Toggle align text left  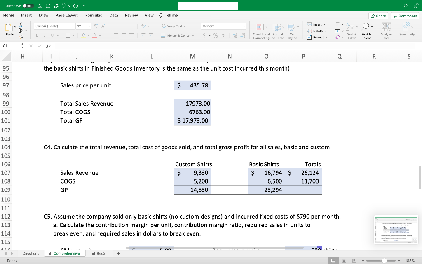(116, 35)
